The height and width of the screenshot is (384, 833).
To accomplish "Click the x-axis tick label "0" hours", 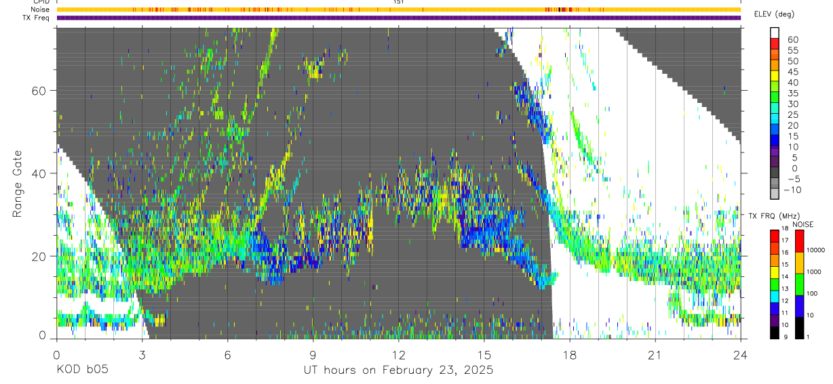I will 56,355.
